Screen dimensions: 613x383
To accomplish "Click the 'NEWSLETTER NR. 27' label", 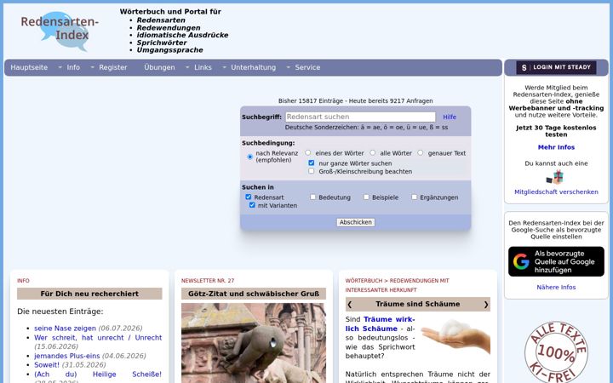I will [x=208, y=281].
